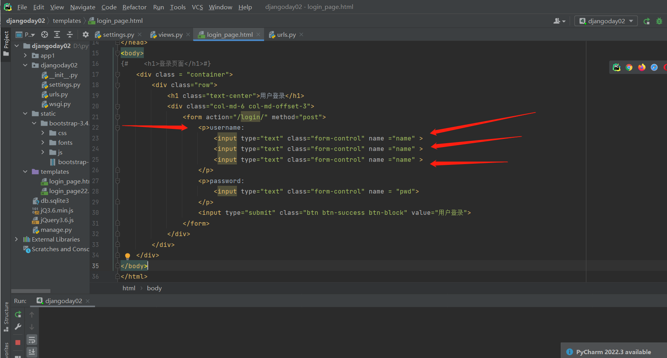The width and height of the screenshot is (667, 358).
Task: Switch to the urls.py tab
Action: tap(286, 34)
